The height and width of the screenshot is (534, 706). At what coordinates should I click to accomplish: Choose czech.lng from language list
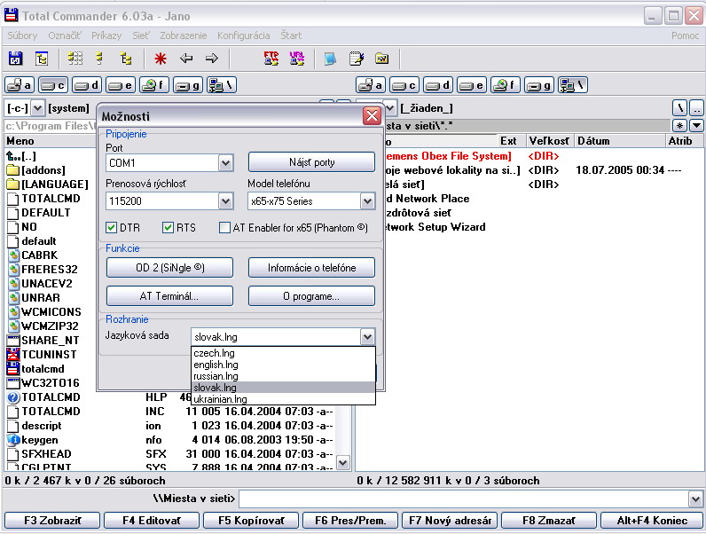pos(283,353)
